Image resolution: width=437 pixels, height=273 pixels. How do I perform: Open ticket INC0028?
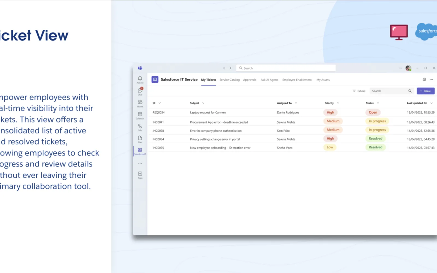[x=158, y=131]
